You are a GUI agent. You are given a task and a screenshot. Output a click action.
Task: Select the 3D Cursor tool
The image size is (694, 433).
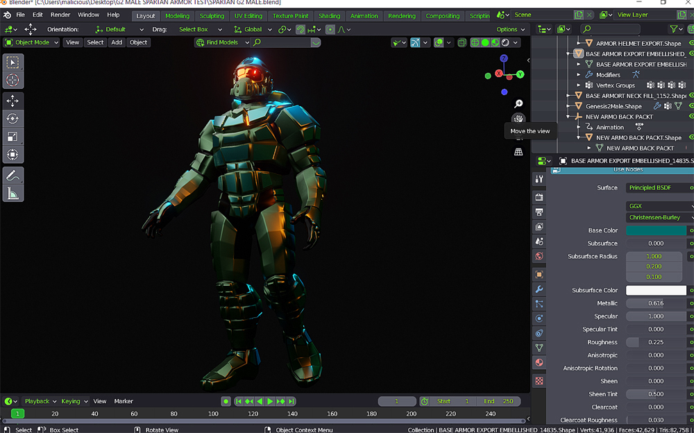(x=12, y=80)
